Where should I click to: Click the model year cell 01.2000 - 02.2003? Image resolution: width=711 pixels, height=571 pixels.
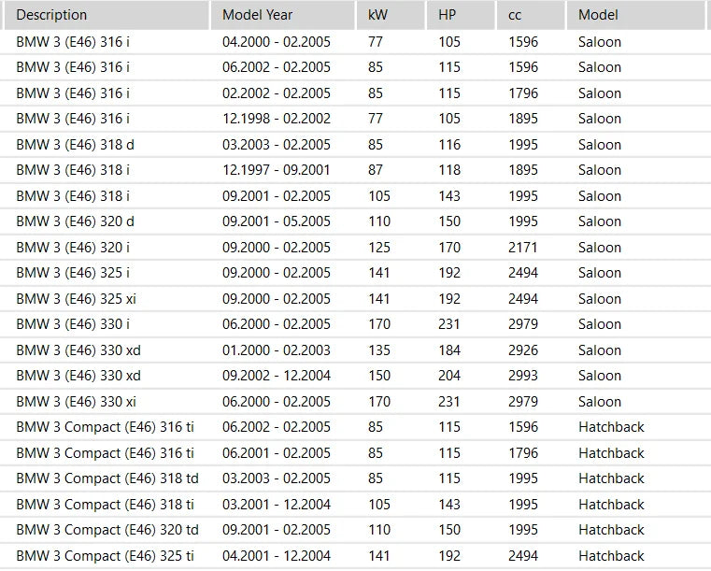click(277, 350)
